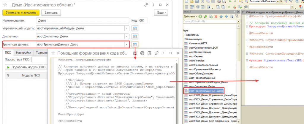Copy link to _Демо form via chain icon
The height and width of the screenshot is (124, 304).
[146, 4]
